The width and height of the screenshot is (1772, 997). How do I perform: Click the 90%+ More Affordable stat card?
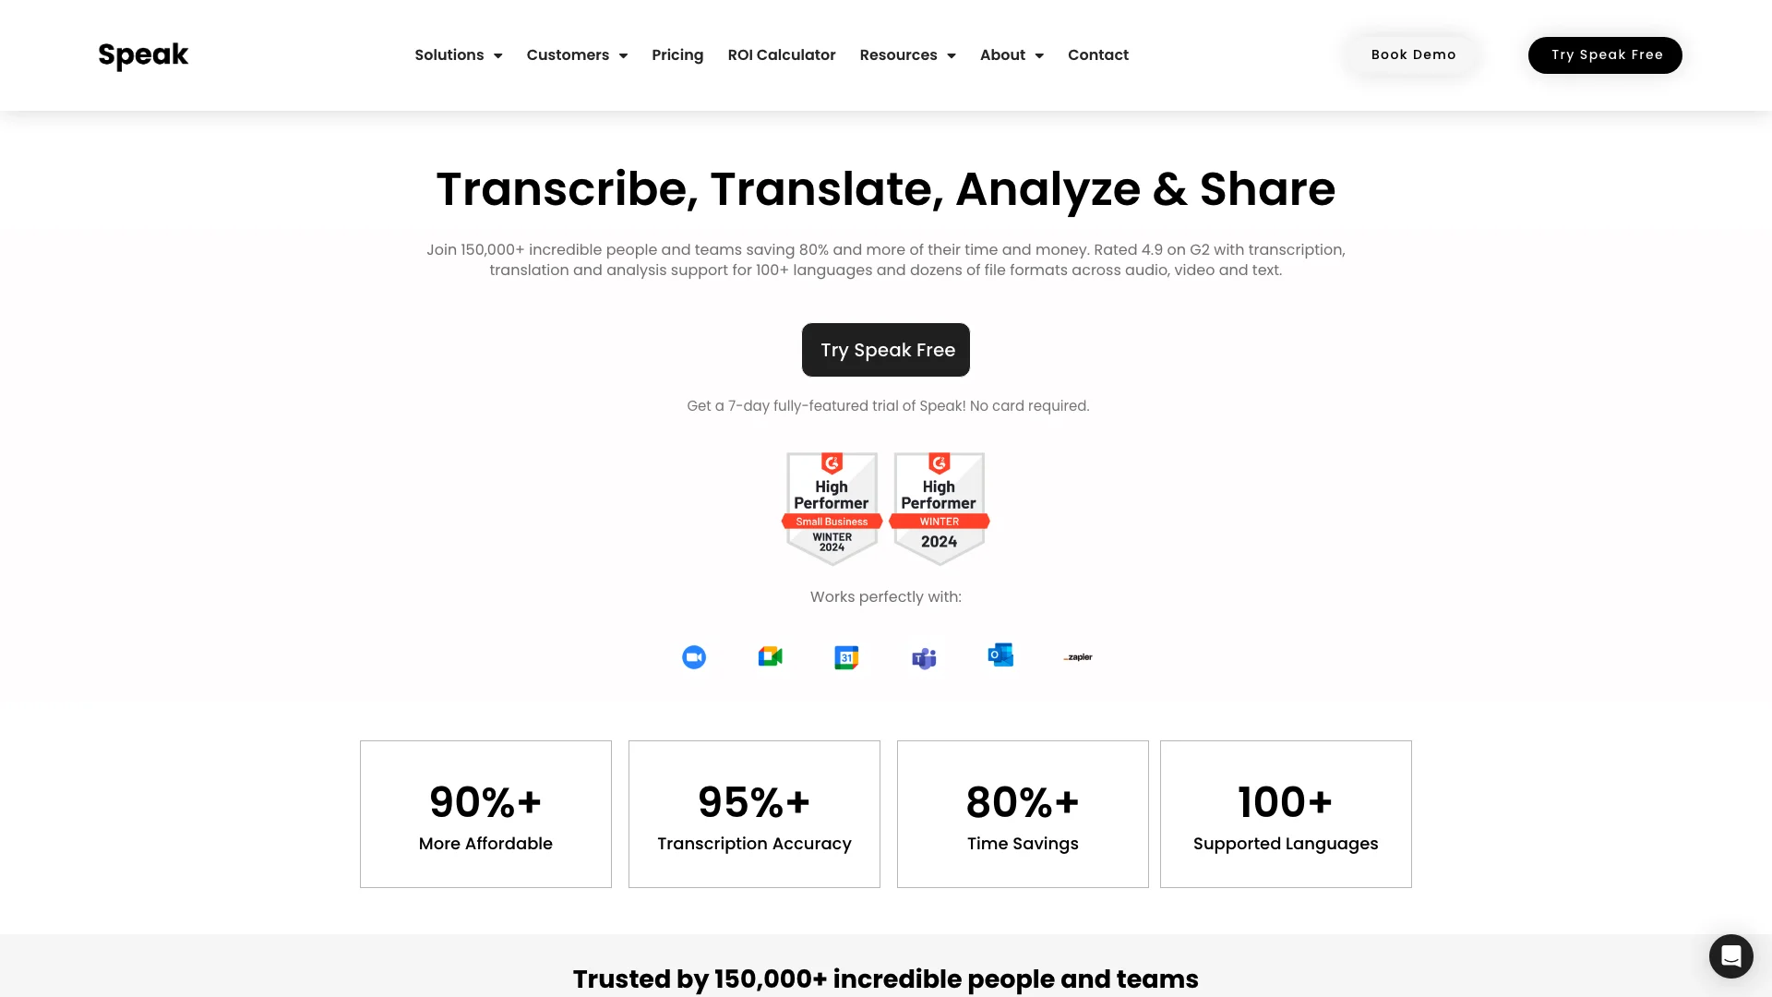click(x=485, y=813)
